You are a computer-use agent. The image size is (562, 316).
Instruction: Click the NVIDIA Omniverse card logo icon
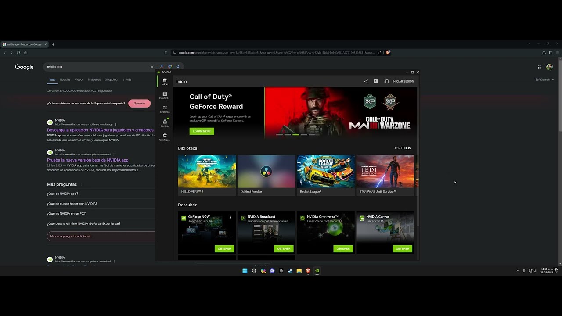[x=303, y=218]
